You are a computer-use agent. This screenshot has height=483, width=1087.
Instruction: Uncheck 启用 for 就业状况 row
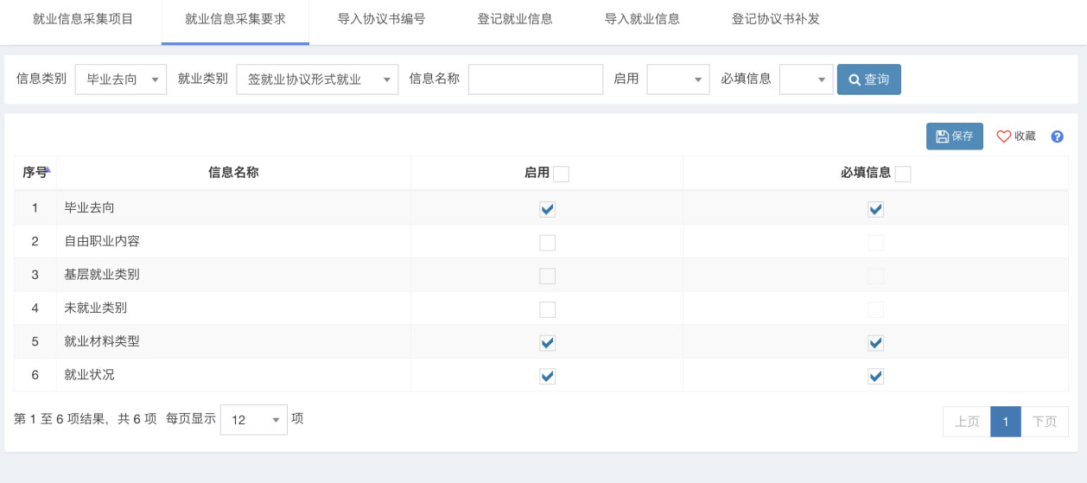pyautogui.click(x=547, y=376)
